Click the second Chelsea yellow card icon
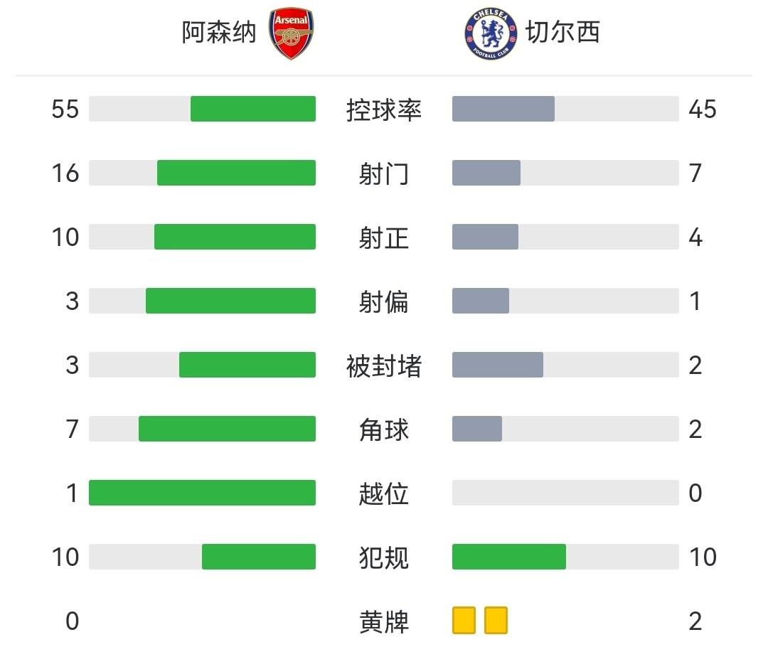Viewport: 768px width, 647px height. click(496, 620)
